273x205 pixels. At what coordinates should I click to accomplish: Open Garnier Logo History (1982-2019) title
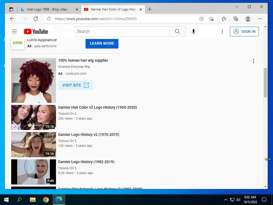pos(86,162)
